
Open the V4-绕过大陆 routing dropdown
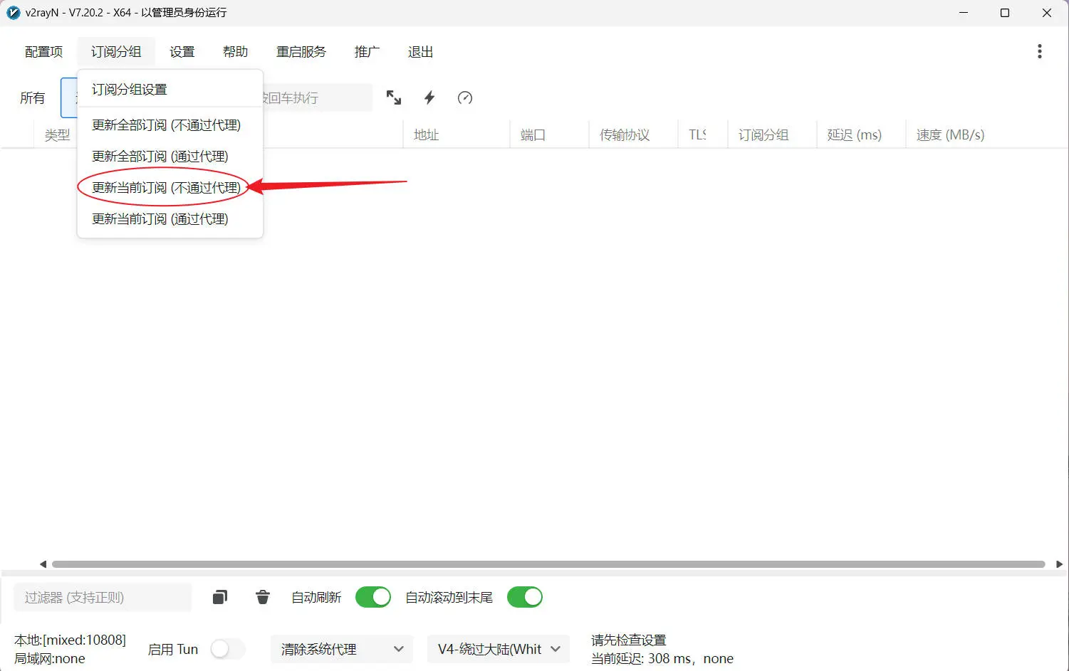(x=497, y=649)
